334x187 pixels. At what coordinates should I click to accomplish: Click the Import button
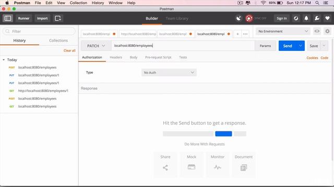coord(42,18)
